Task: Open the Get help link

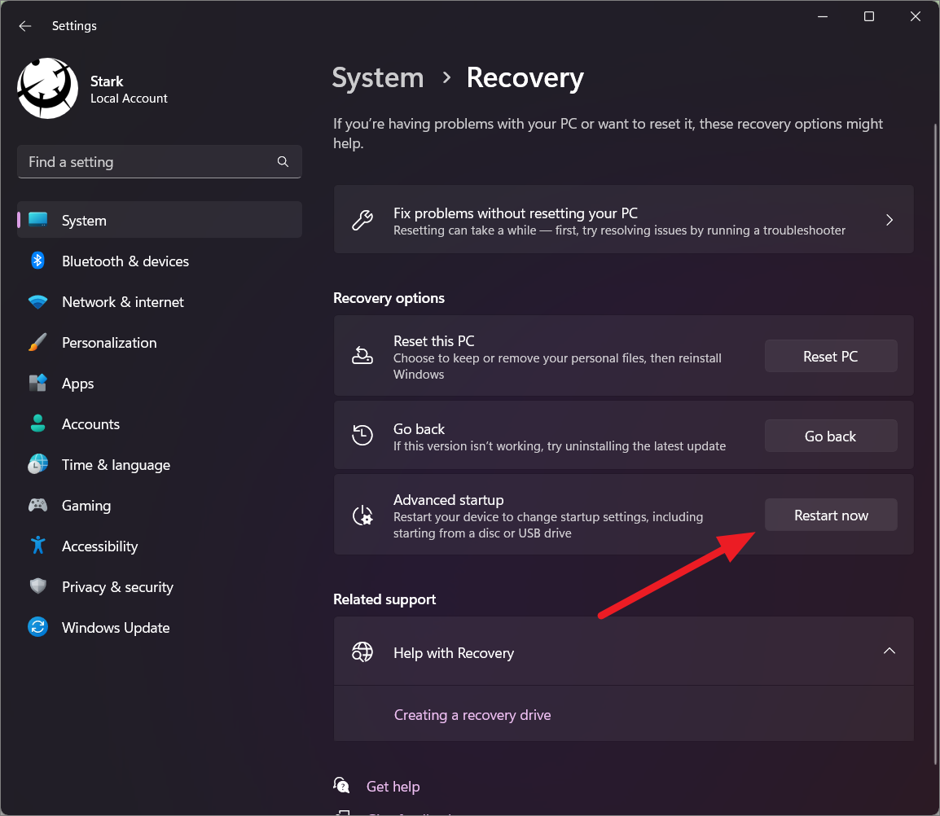Action: (393, 787)
